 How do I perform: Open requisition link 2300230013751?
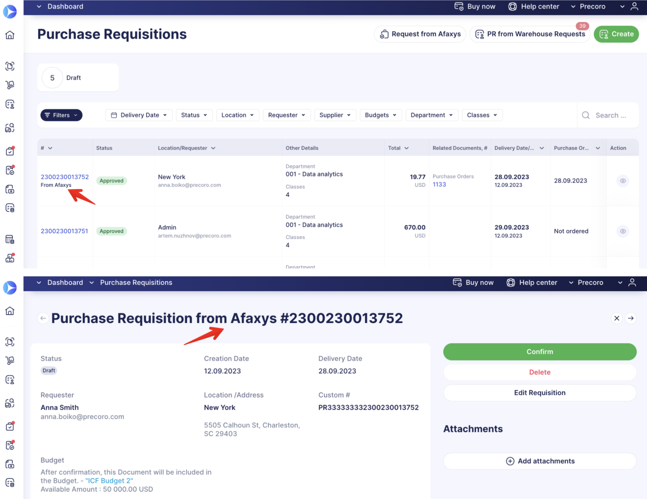[x=64, y=231]
